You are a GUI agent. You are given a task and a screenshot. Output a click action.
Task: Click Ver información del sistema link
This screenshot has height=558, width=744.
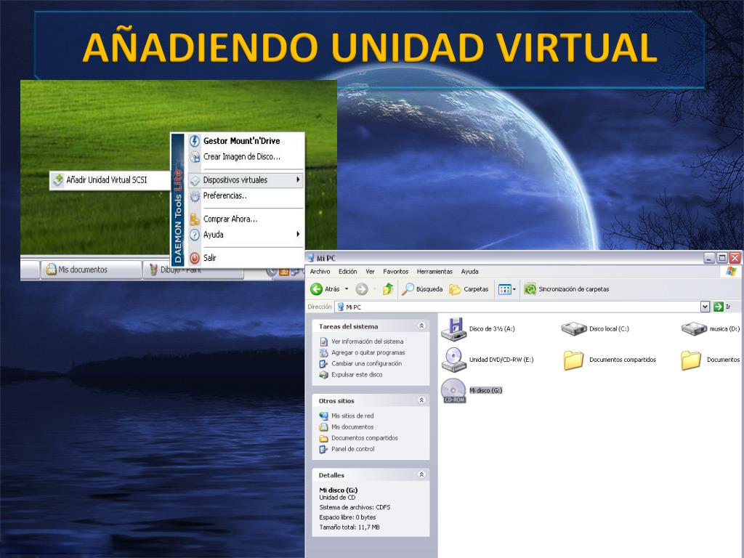point(367,341)
